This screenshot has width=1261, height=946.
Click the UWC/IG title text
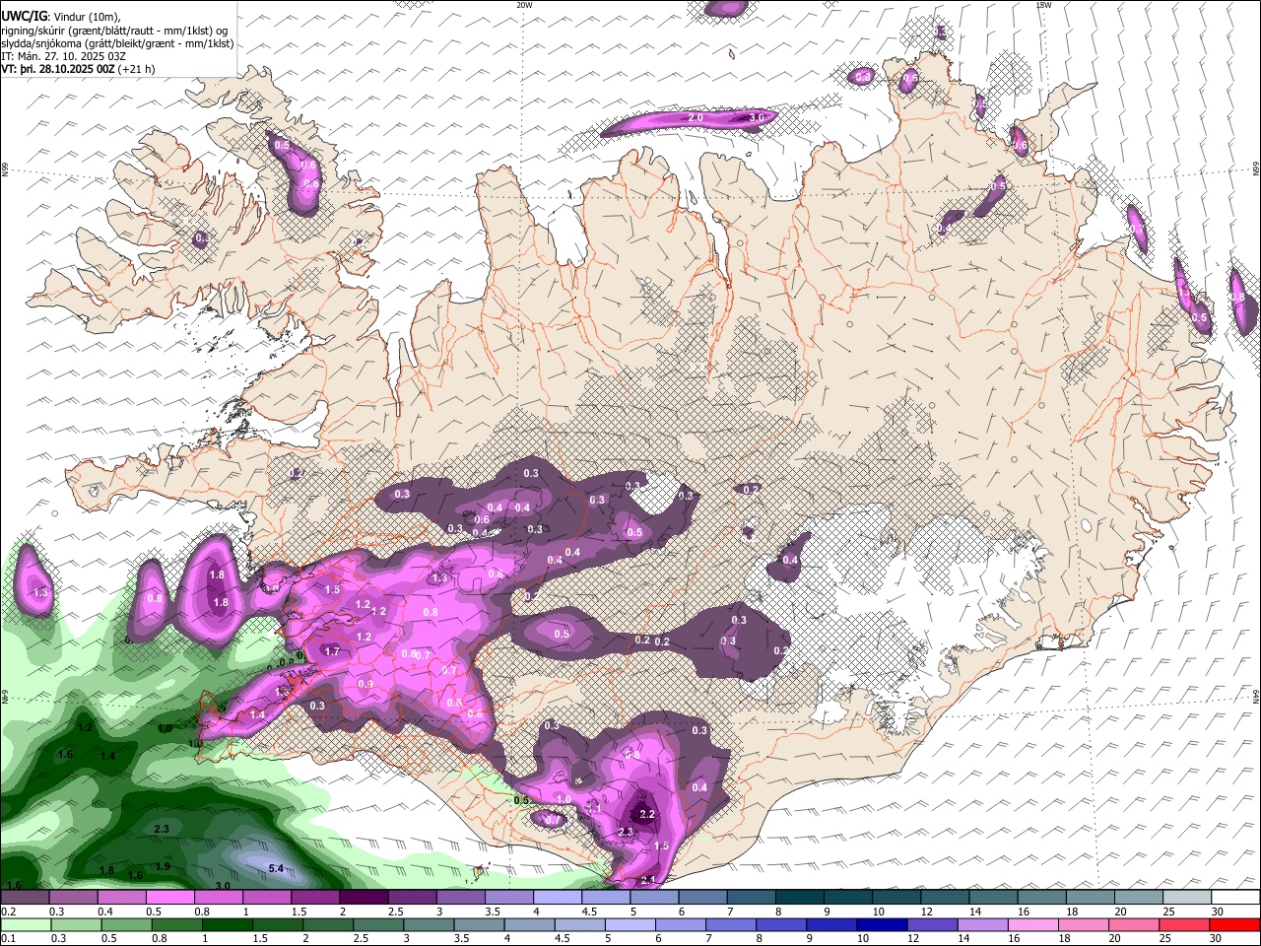[23, 16]
